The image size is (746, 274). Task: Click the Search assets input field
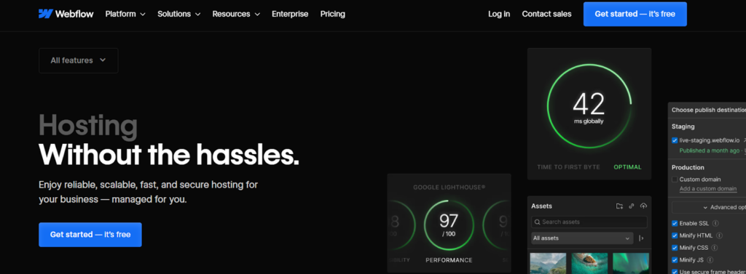click(x=589, y=222)
